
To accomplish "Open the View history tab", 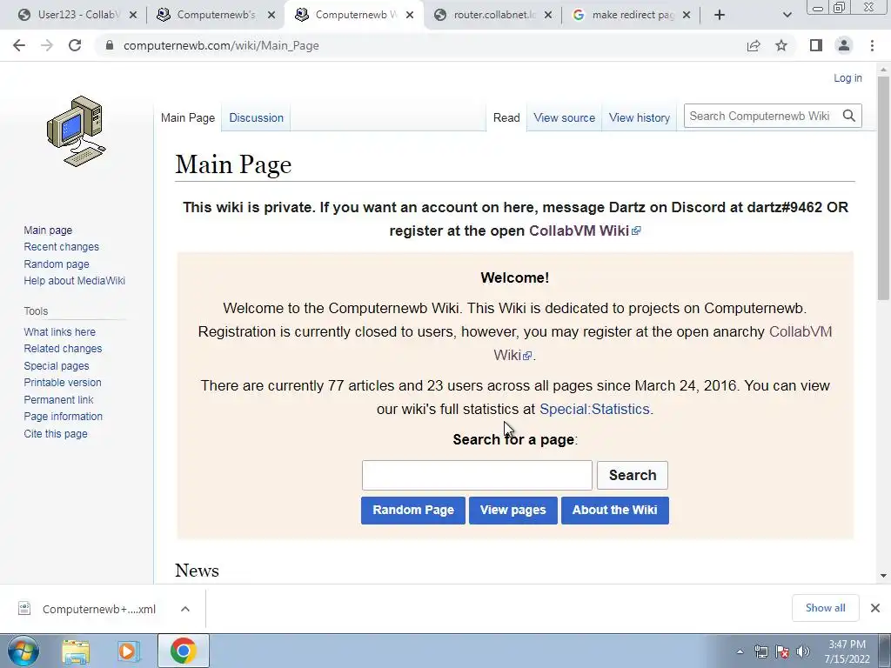I will 640,117.
